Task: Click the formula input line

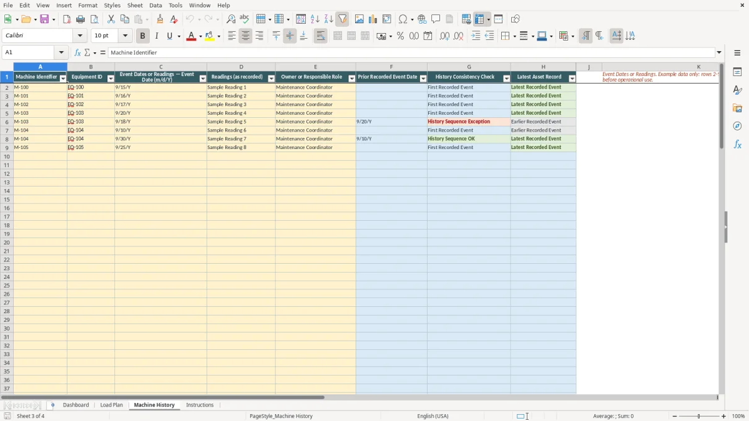Action: tap(411, 53)
